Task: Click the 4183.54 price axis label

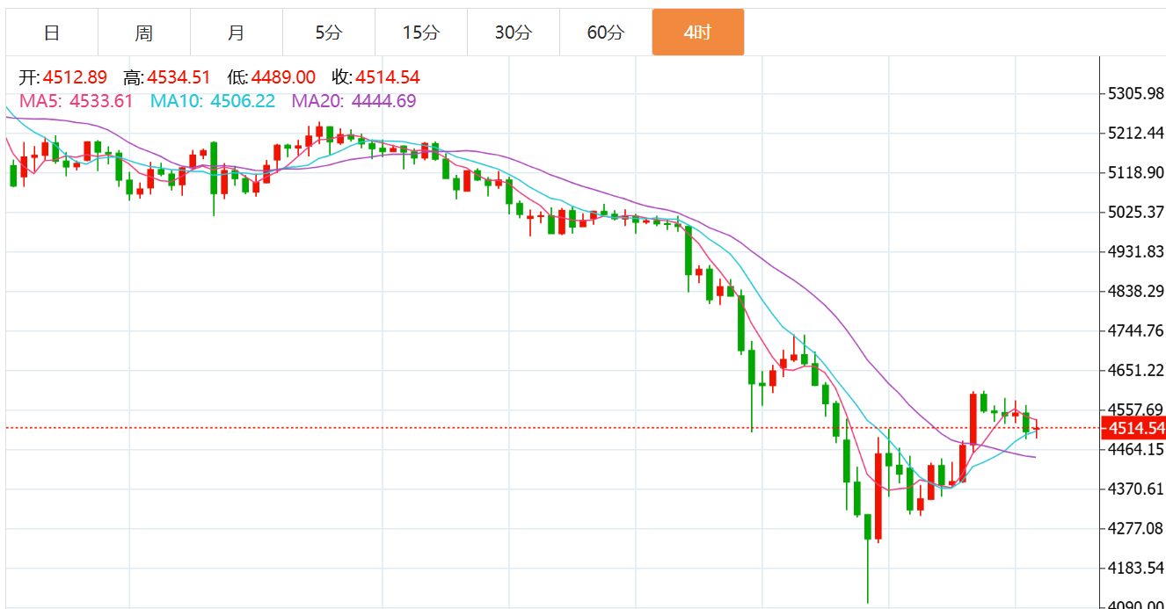Action: [1133, 568]
